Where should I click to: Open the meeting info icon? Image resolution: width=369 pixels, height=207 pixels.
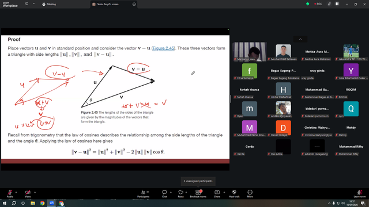pyautogui.click(x=27, y=4)
